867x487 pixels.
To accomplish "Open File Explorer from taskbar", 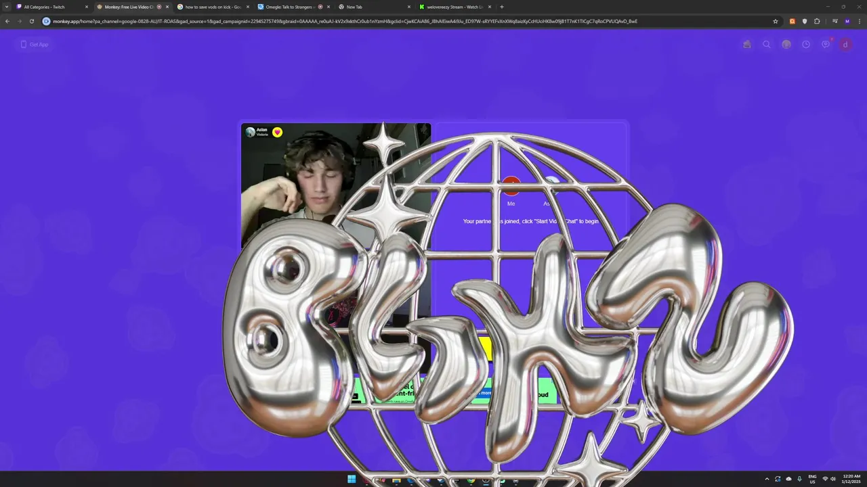I will [x=396, y=481].
